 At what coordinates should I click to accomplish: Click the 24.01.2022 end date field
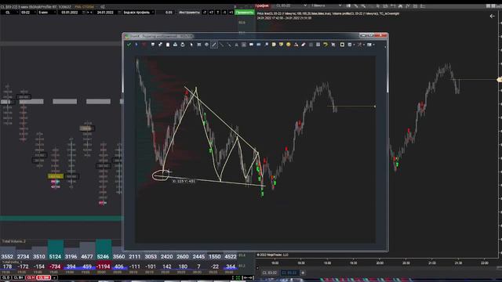[105, 13]
